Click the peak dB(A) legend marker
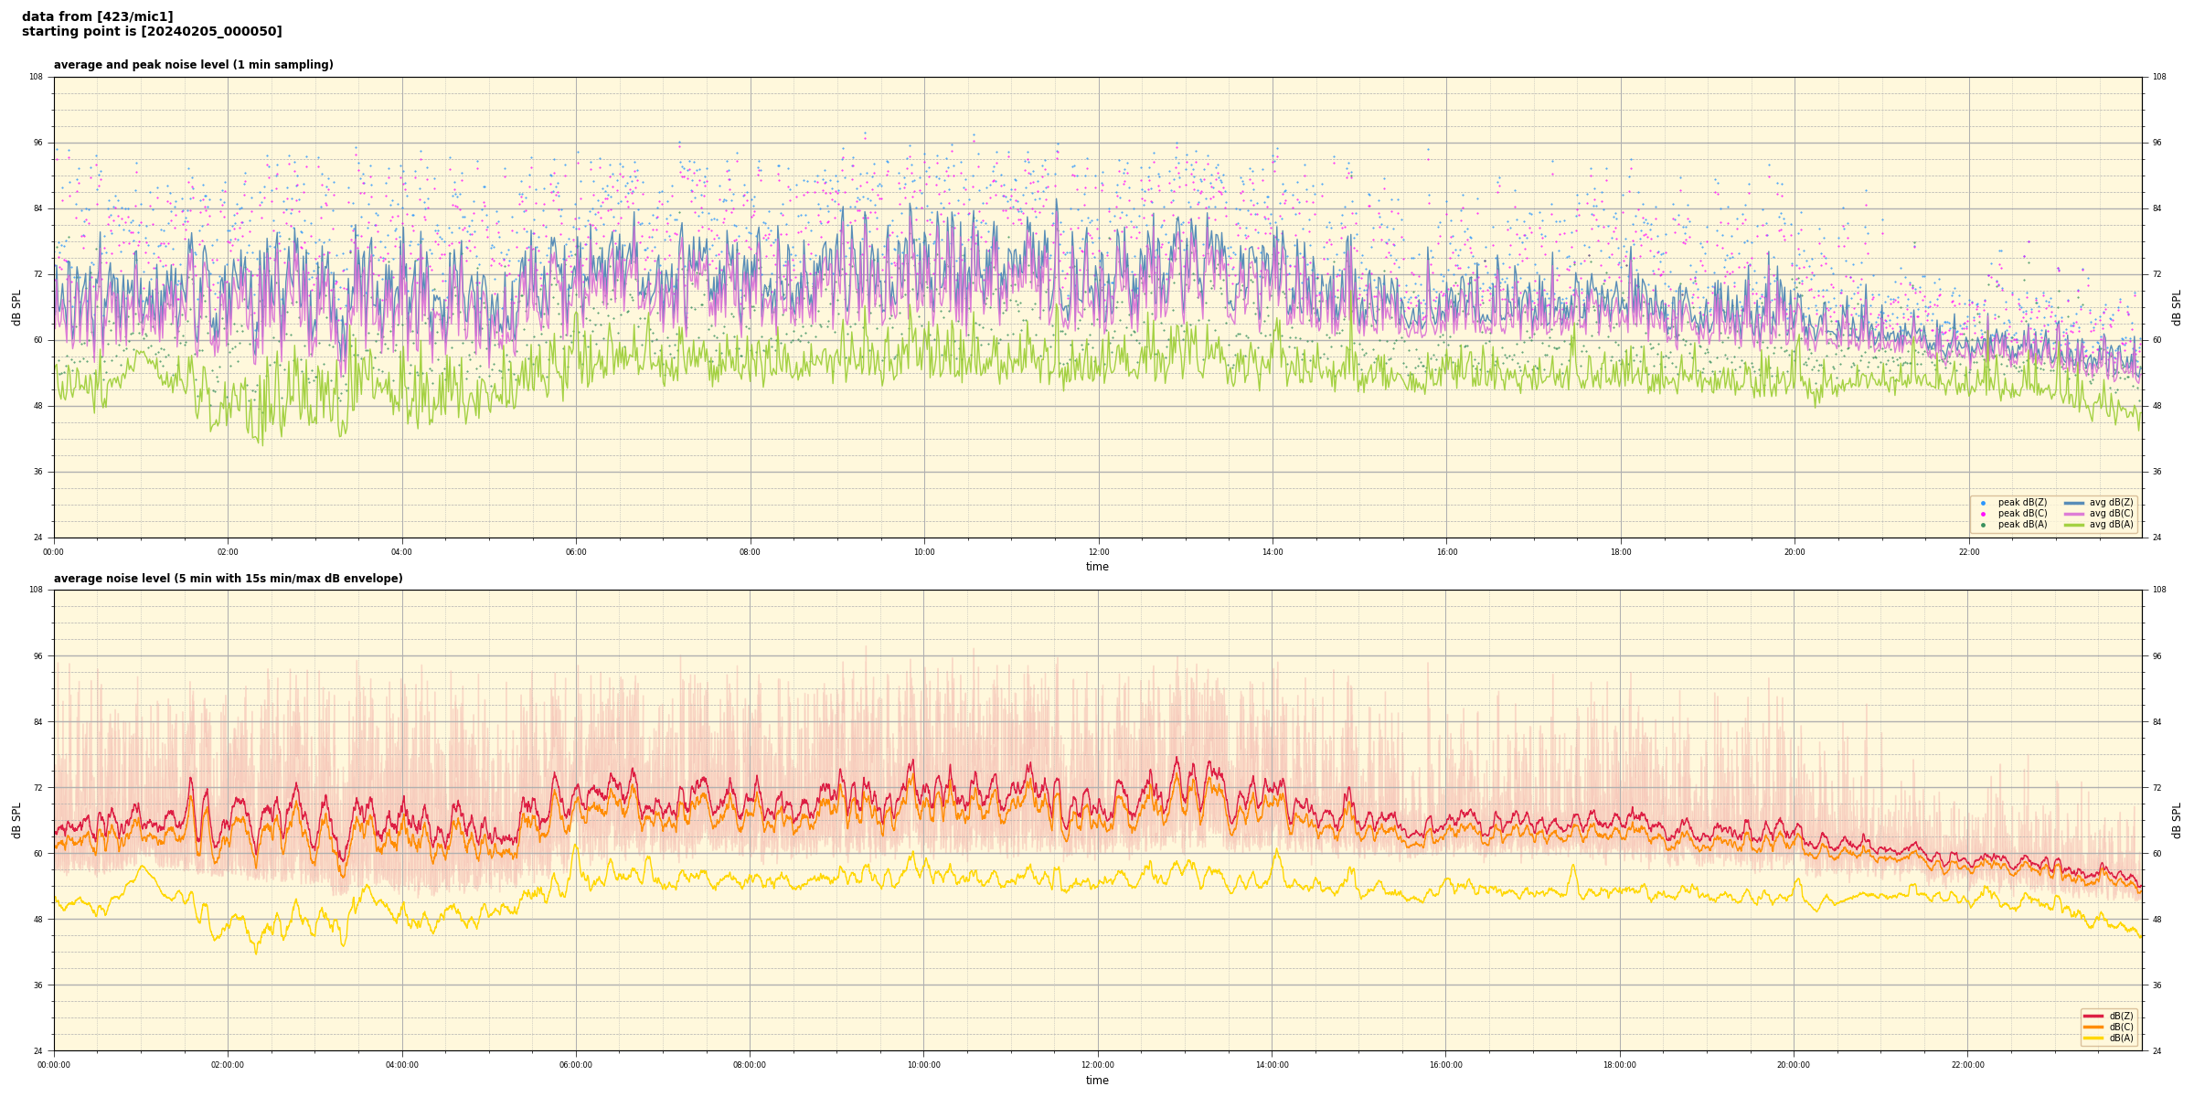 [1983, 525]
